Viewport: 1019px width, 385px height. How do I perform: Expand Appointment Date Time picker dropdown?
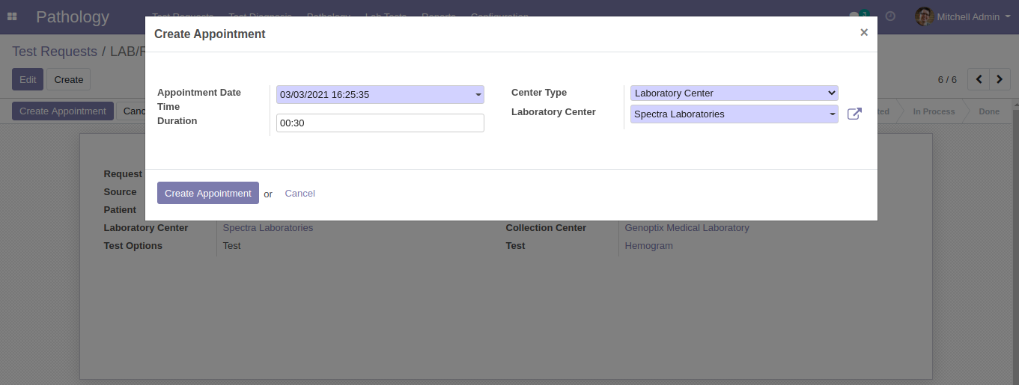coord(478,95)
